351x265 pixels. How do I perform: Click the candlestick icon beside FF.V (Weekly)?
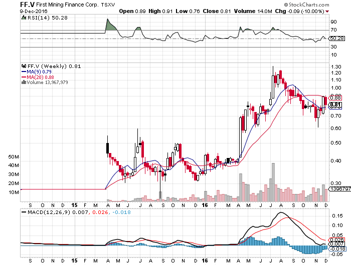[24, 66]
